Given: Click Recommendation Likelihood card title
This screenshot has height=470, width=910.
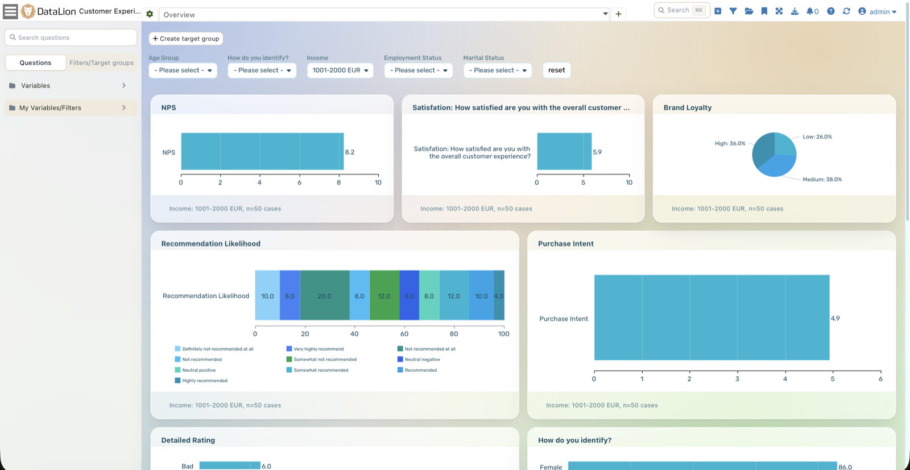Looking at the screenshot, I should [210, 243].
